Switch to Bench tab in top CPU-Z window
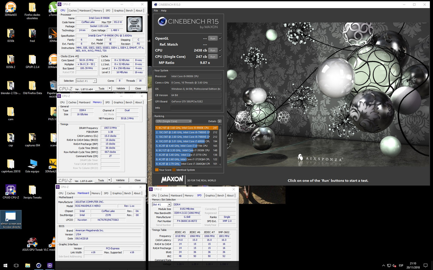The height and width of the screenshot is (270, 433). 129,10
